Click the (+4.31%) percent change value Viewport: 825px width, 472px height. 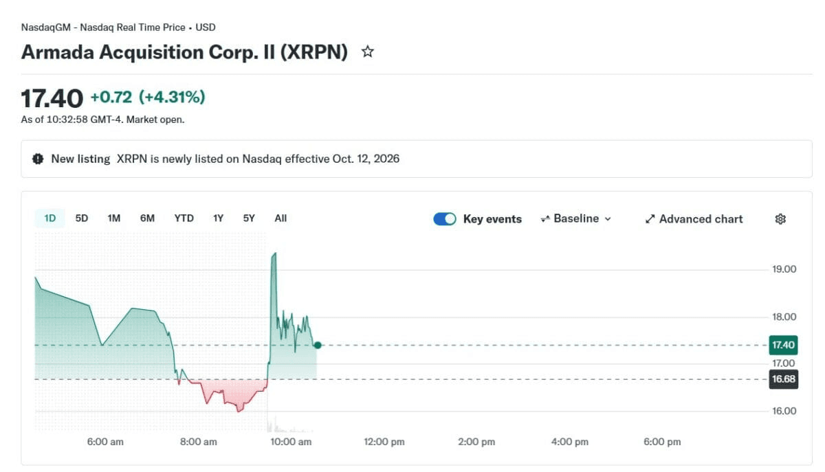click(172, 98)
